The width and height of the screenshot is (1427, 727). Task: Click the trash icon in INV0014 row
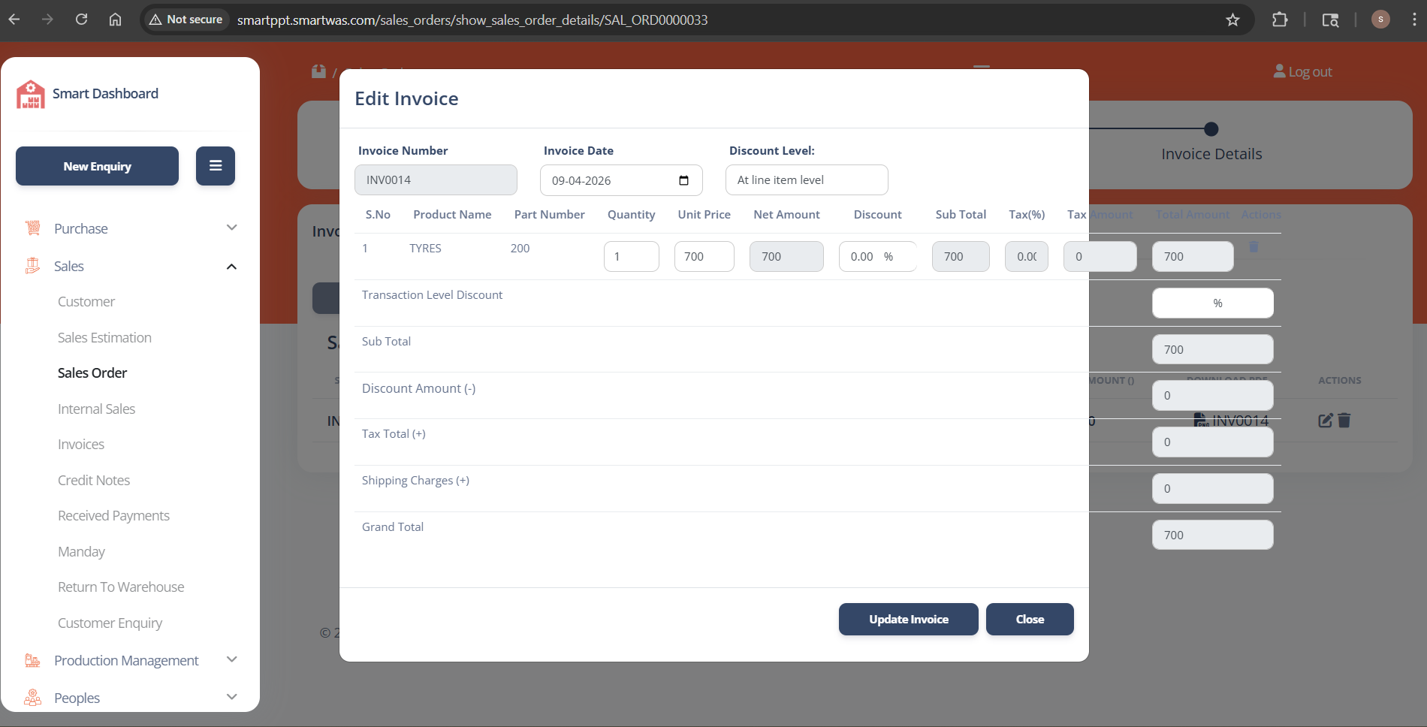[x=1344, y=421]
